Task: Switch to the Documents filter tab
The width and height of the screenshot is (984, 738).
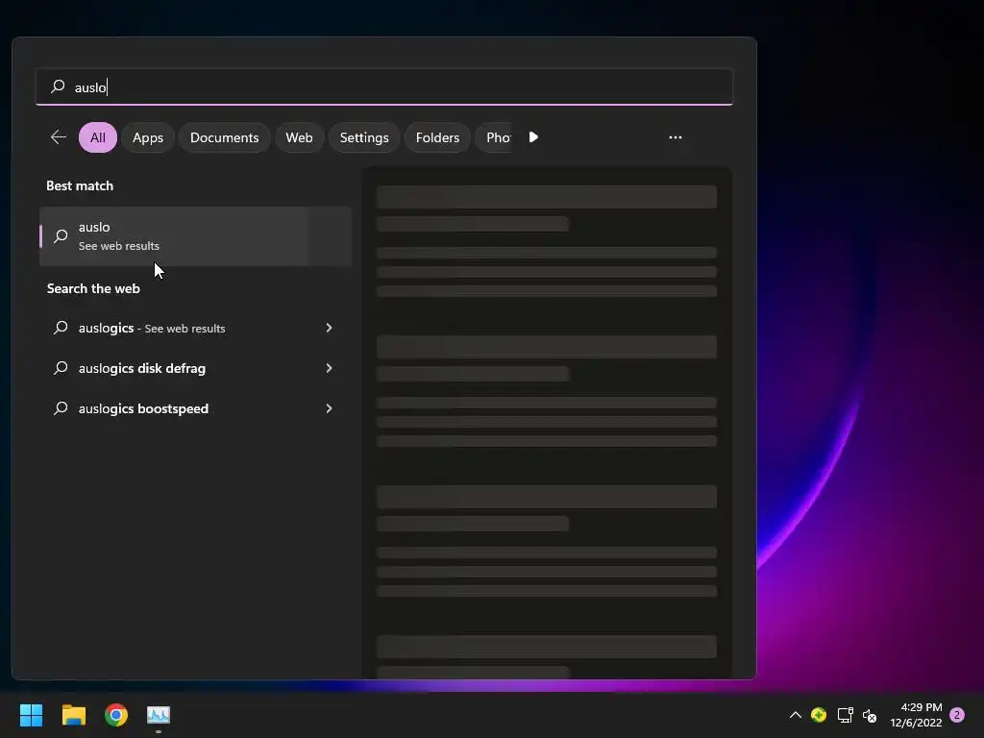Action: tap(224, 137)
